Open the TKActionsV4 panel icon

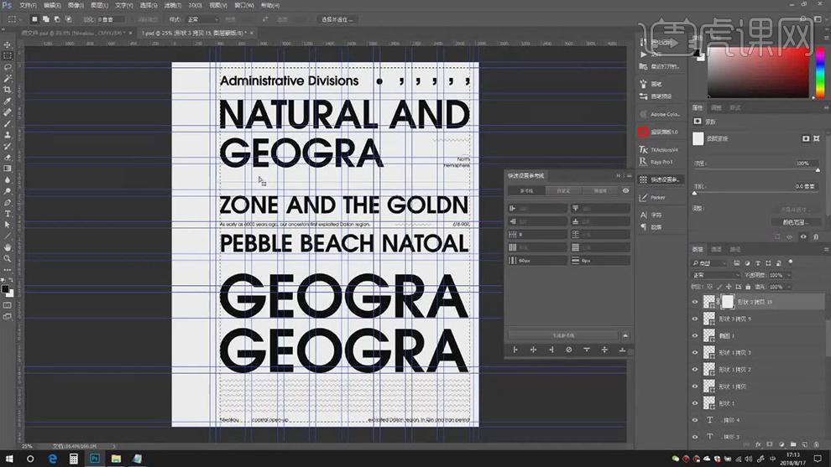(x=644, y=149)
